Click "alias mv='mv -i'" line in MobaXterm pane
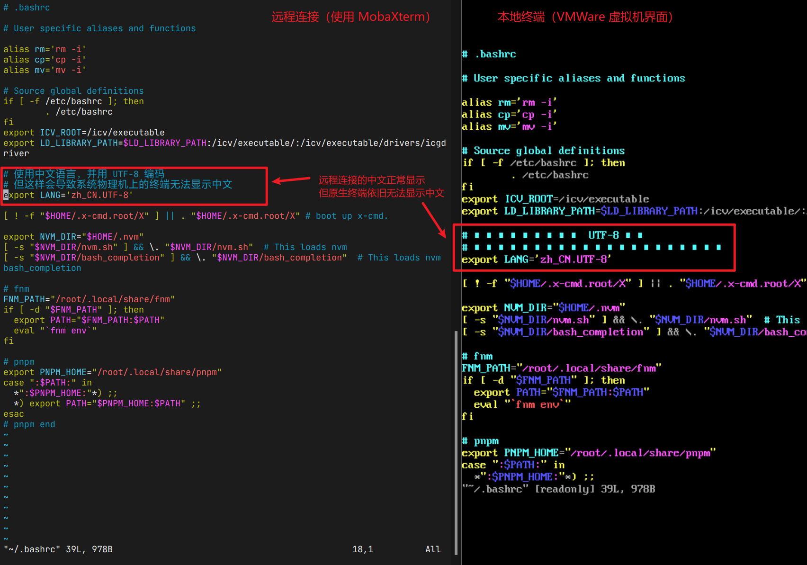Screen dimensions: 807x565 45,70
